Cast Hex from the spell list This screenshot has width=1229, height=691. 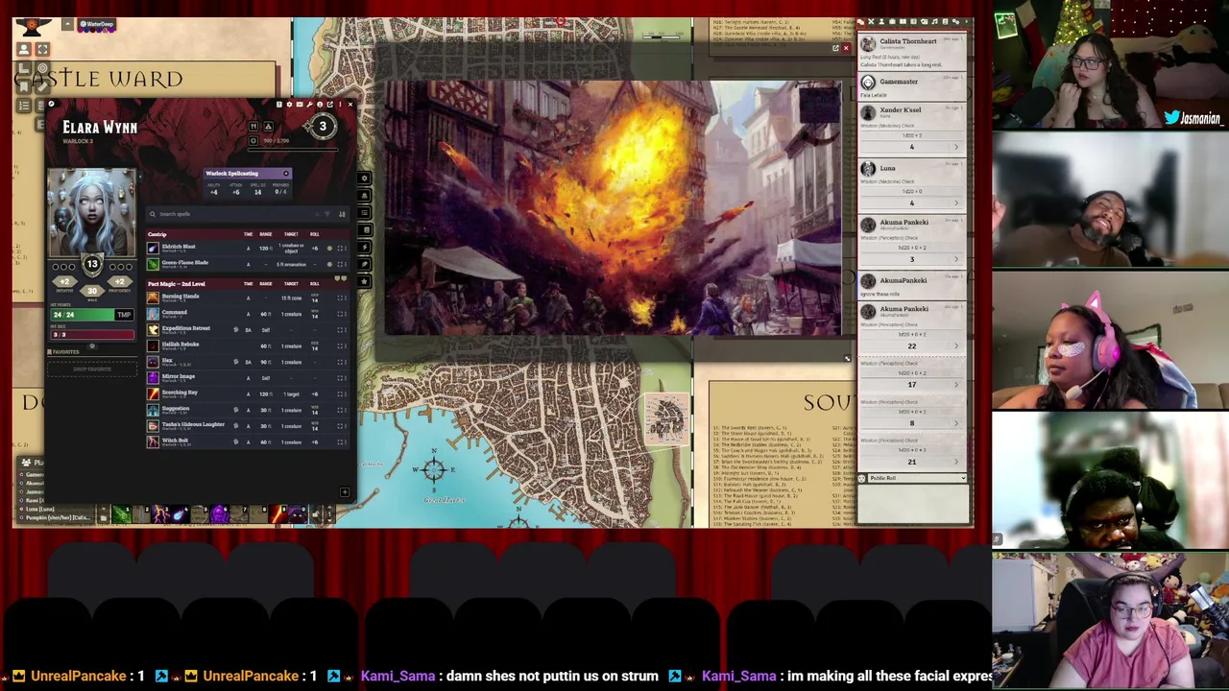tap(153, 362)
